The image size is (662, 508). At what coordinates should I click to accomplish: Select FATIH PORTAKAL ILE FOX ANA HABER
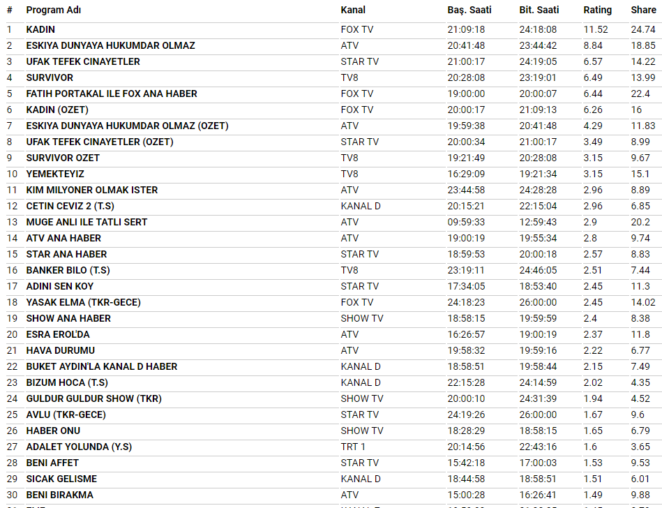pyautogui.click(x=112, y=94)
